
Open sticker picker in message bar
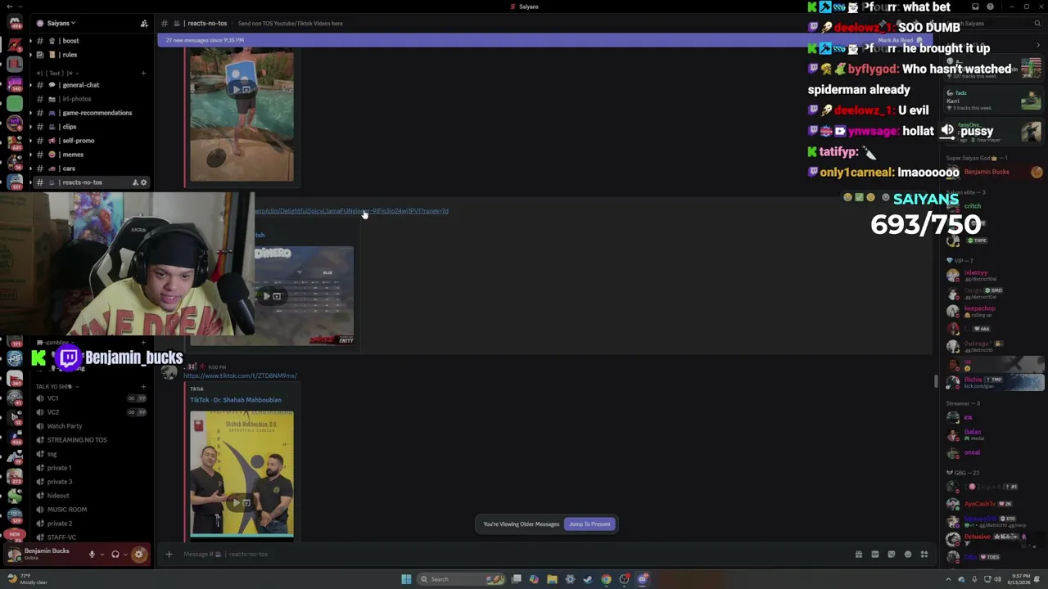pyautogui.click(x=892, y=554)
